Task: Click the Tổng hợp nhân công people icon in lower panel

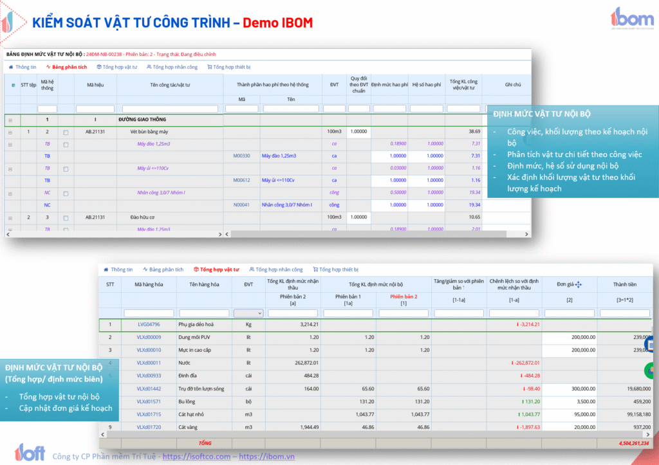Action: [252, 269]
